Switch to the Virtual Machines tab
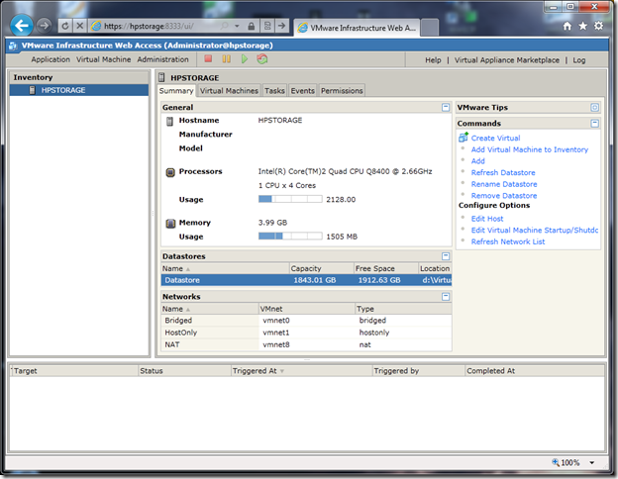The width and height of the screenshot is (618, 479). tap(229, 91)
